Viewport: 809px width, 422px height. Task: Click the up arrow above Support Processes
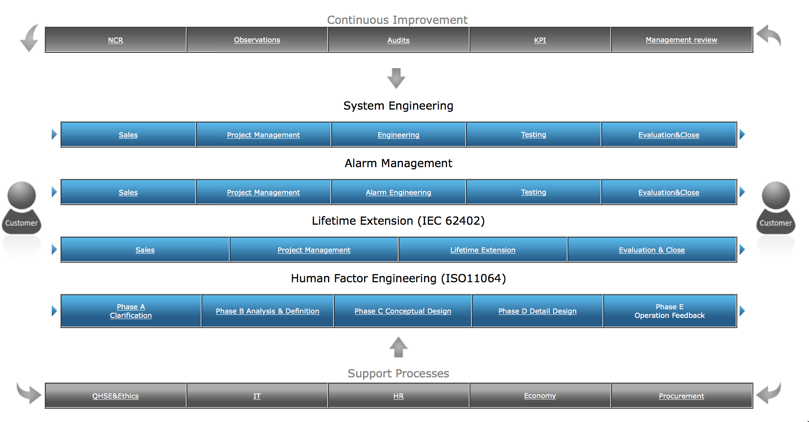(398, 347)
